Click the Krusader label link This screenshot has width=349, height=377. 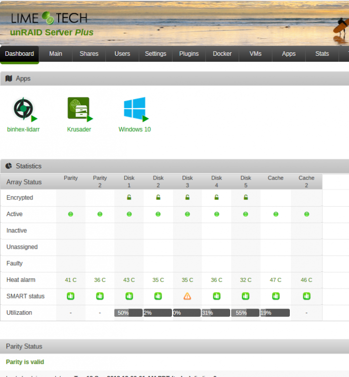pos(79,129)
